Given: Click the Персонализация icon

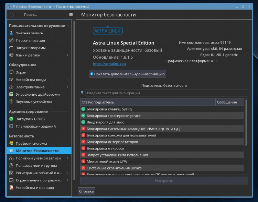Looking at the screenshot, I should coord(11,40).
